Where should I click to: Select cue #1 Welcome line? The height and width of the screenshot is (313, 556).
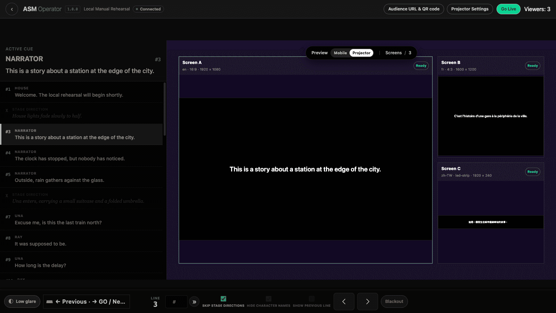(x=81, y=92)
